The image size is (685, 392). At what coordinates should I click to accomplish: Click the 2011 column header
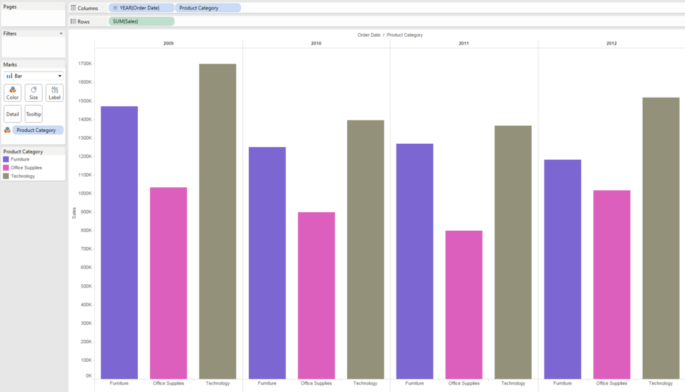(x=464, y=43)
